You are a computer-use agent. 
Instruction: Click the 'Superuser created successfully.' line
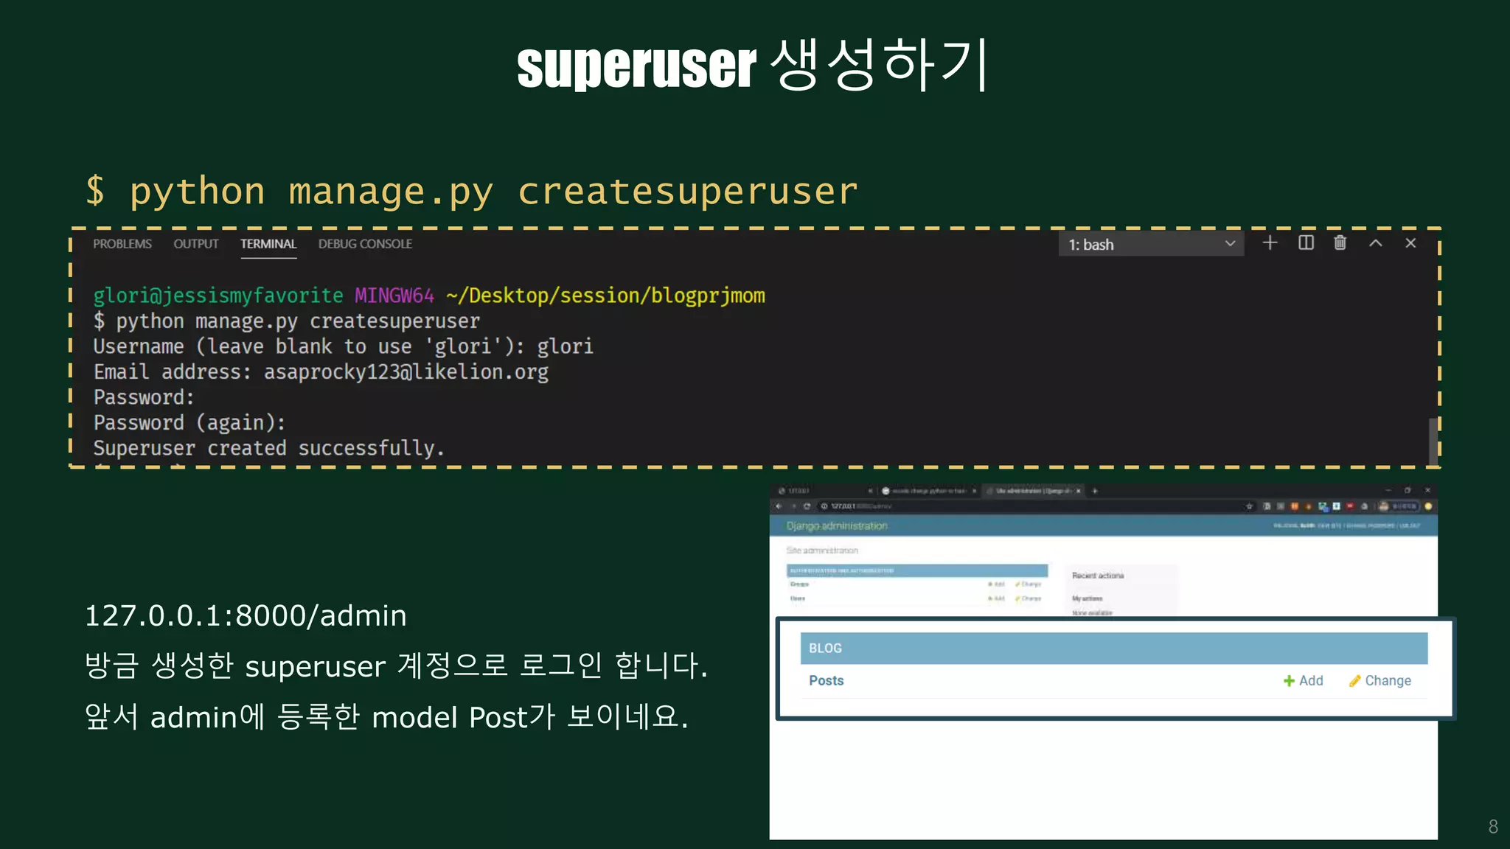269,448
